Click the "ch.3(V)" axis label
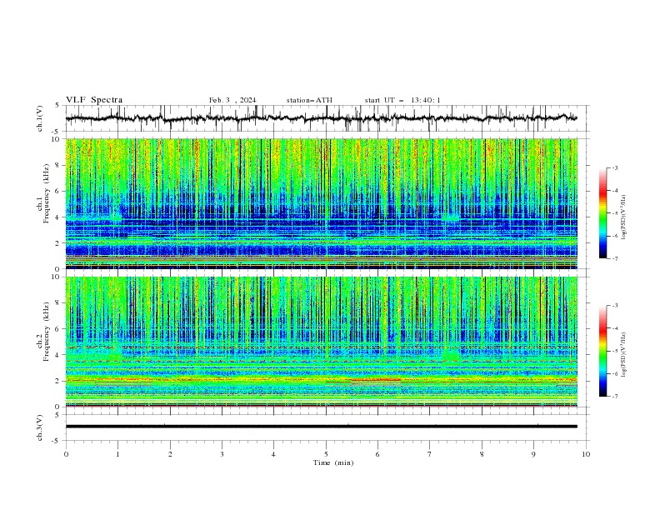Viewport: 660px width, 510px height. coord(40,427)
